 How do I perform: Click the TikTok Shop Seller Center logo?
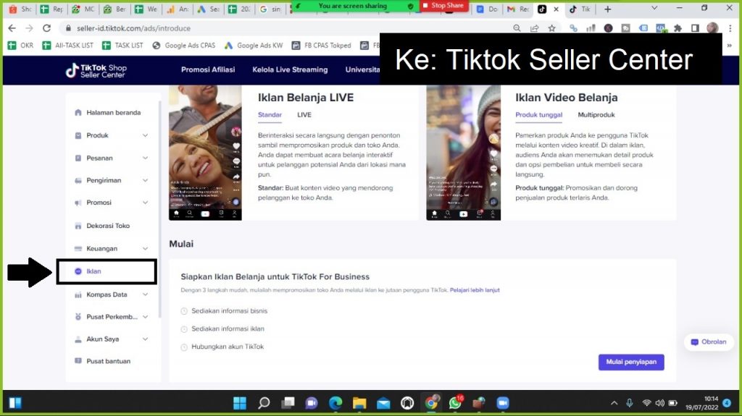(96, 70)
